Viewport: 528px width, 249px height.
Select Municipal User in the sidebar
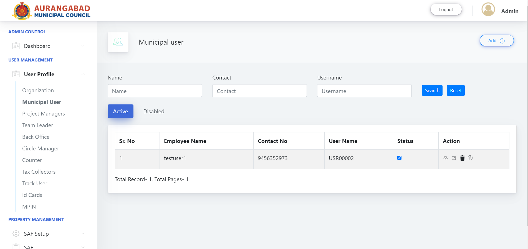[42, 102]
